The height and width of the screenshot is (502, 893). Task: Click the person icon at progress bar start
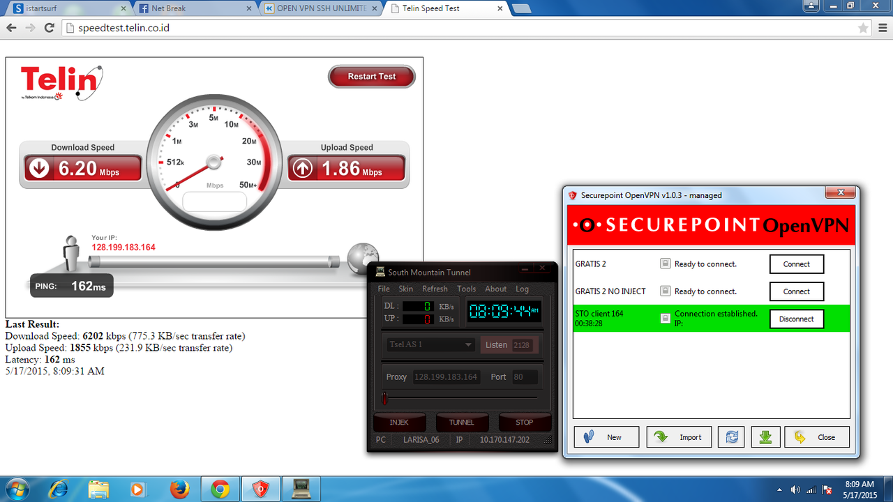(x=71, y=252)
